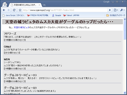The image size is (127, 95).
Task: Close the current browser tab
Action: coord(39,5)
